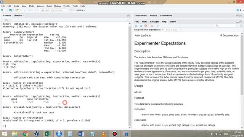This screenshot has width=244, height=137.
Task: Maximize the Help pane
Action: tap(241, 22)
